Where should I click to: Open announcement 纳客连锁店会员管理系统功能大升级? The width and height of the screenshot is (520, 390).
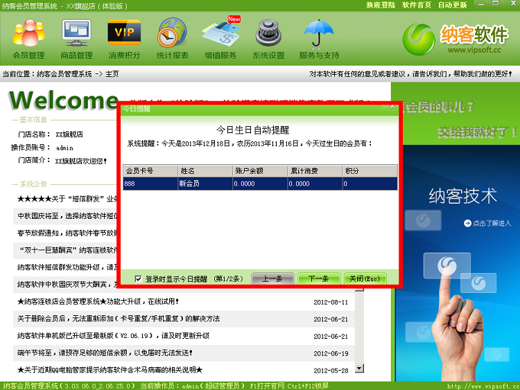point(98,301)
